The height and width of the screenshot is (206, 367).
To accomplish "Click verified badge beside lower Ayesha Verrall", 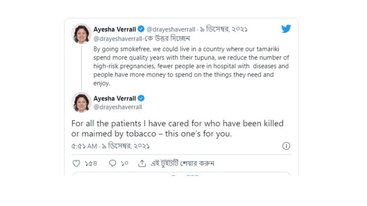I will click(x=141, y=98).
